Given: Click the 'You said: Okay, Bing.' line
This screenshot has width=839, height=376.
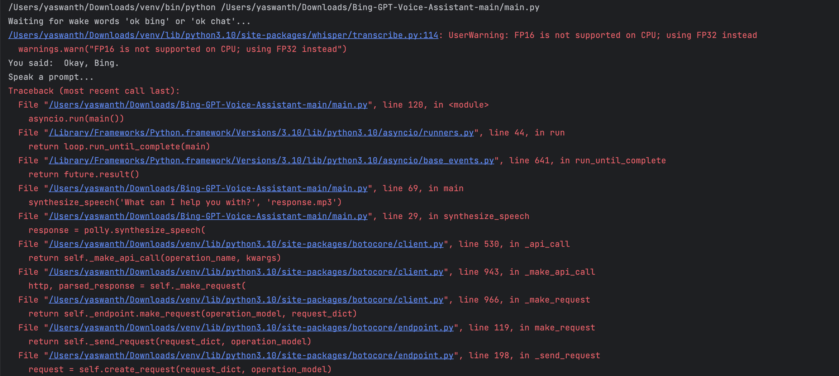Looking at the screenshot, I should 64,63.
